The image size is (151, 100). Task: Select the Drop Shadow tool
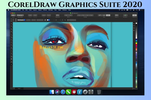12,56
